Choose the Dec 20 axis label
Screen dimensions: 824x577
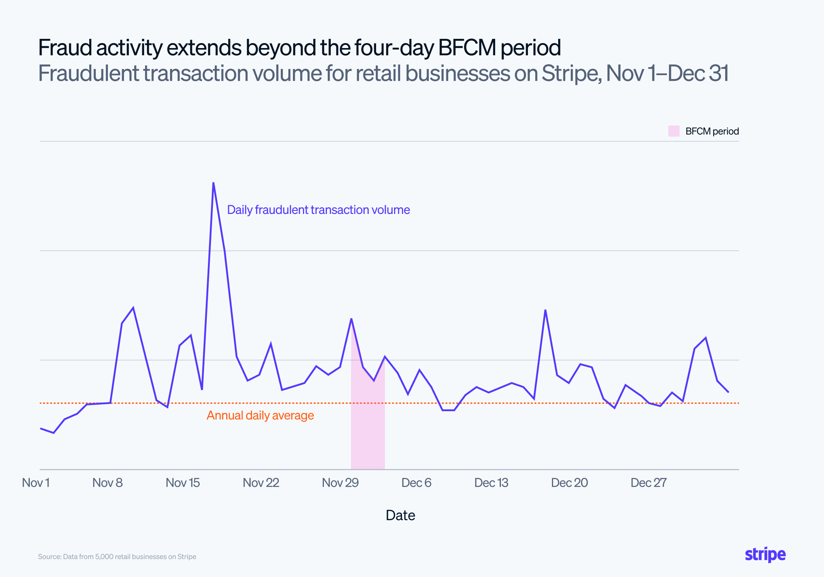tap(570, 483)
